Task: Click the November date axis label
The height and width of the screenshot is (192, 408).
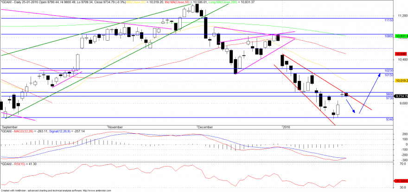Action: coord(115,127)
